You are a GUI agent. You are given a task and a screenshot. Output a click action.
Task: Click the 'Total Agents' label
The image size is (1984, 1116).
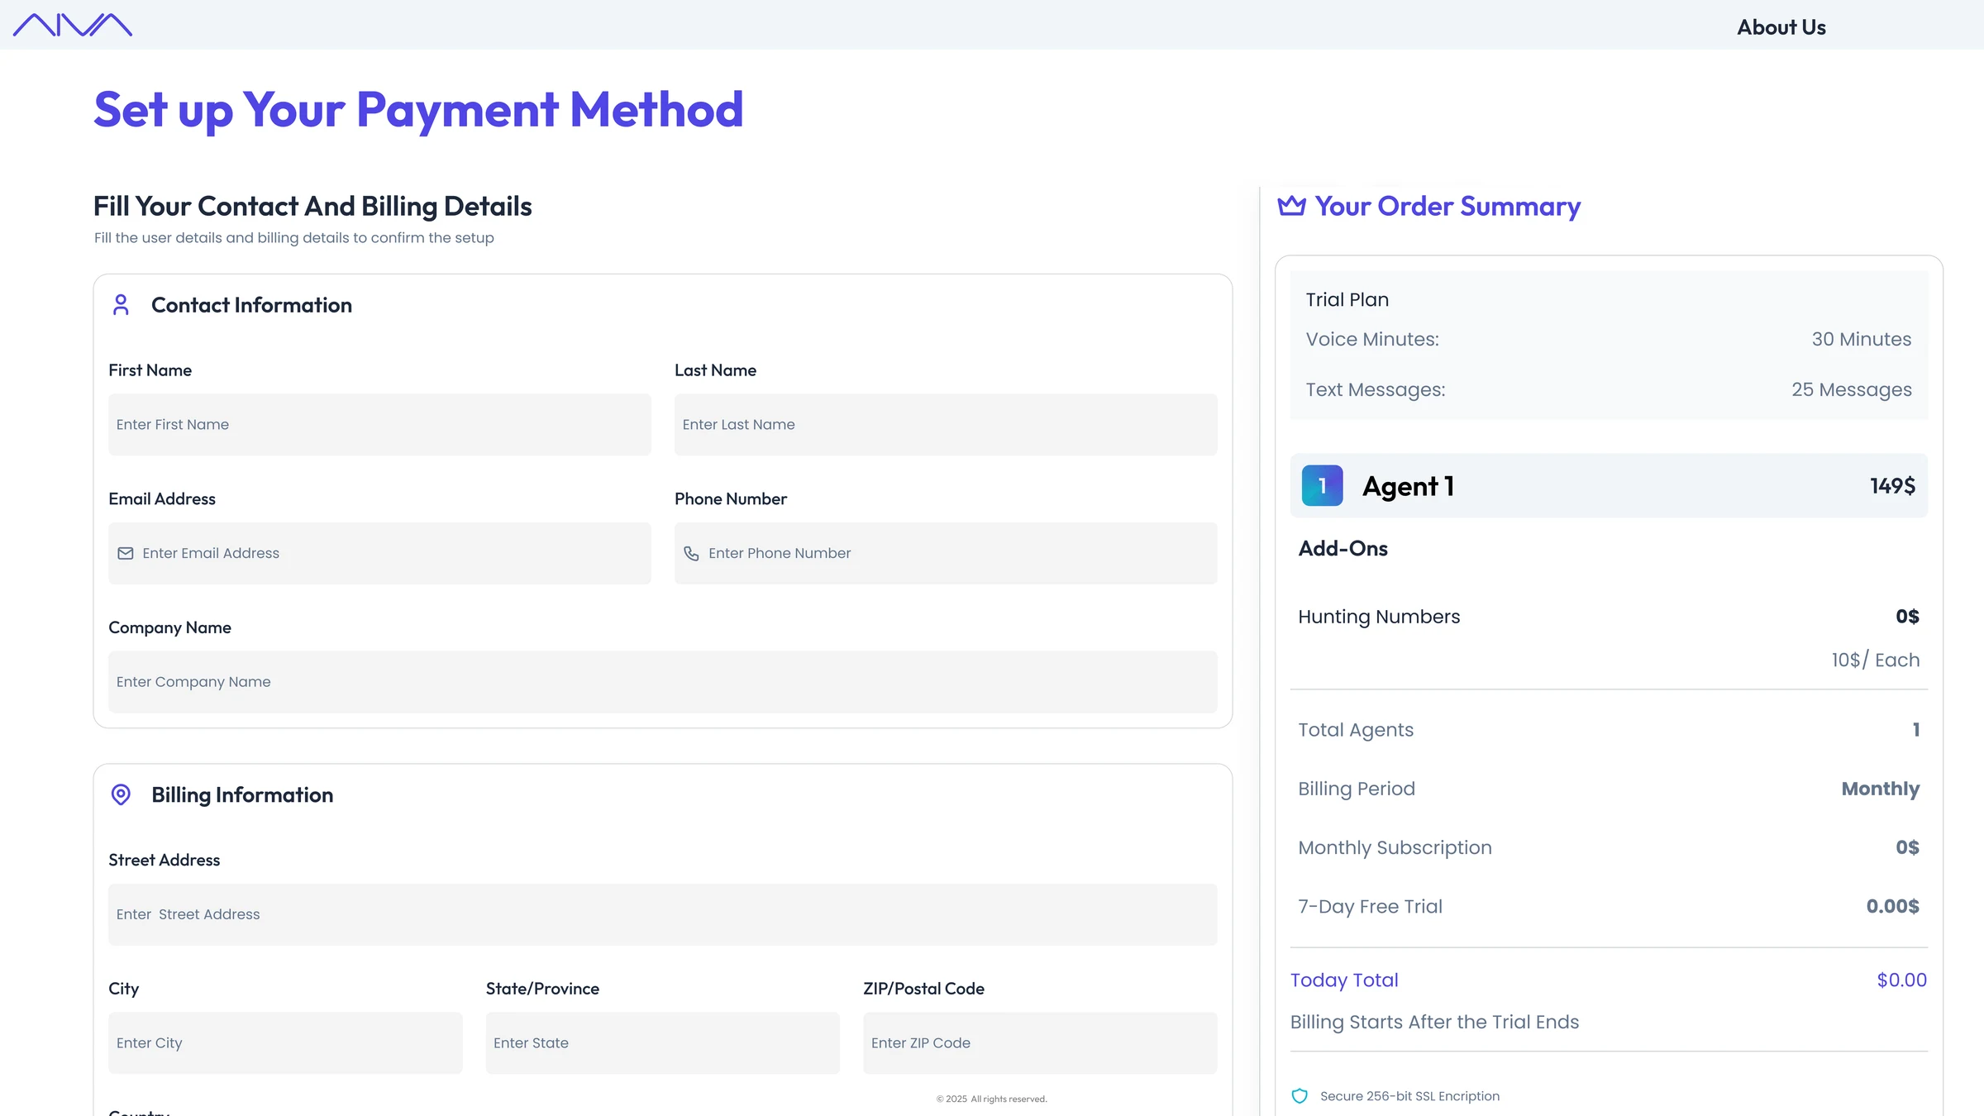pos(1356,730)
